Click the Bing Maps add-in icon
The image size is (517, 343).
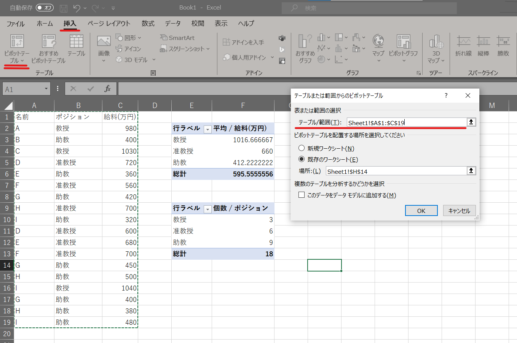[x=282, y=49]
